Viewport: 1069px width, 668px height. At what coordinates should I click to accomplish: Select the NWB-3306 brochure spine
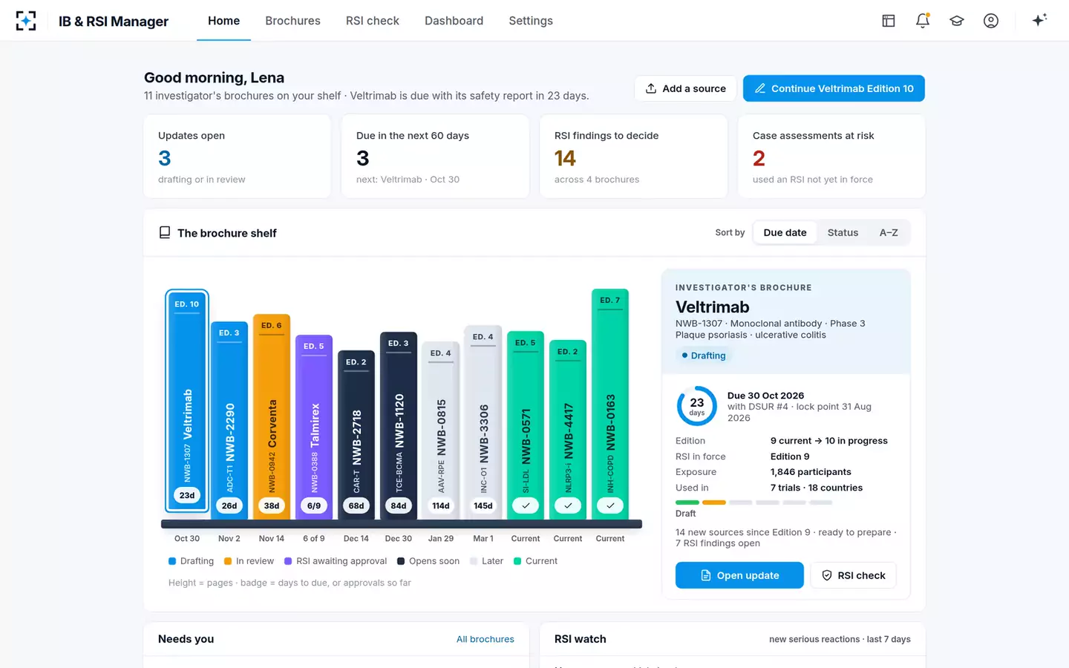coord(483,422)
